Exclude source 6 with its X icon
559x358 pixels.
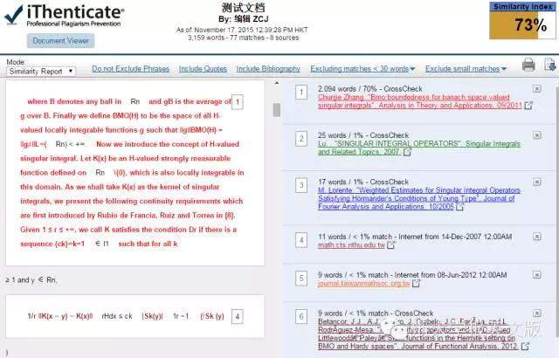(x=537, y=313)
